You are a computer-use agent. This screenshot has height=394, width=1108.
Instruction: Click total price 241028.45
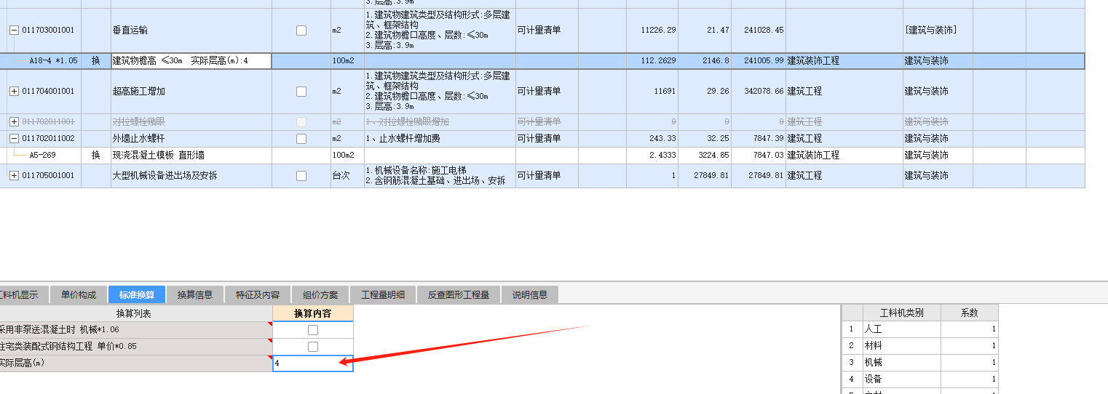coord(764,31)
